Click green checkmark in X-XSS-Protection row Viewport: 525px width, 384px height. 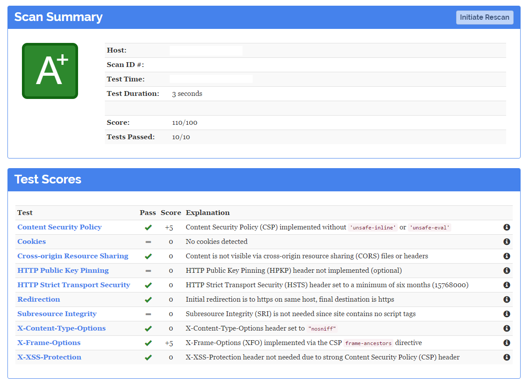(148, 358)
